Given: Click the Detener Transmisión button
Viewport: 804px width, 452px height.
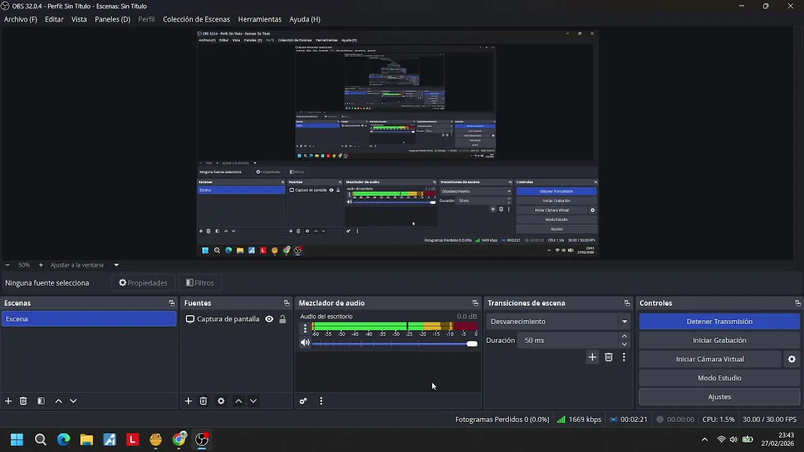Looking at the screenshot, I should (x=719, y=321).
